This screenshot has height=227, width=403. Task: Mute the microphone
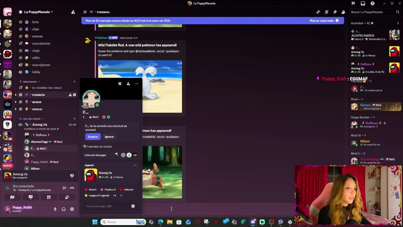pyautogui.click(x=55, y=209)
